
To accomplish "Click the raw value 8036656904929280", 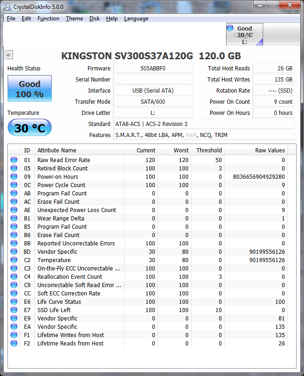I will (259, 177).
